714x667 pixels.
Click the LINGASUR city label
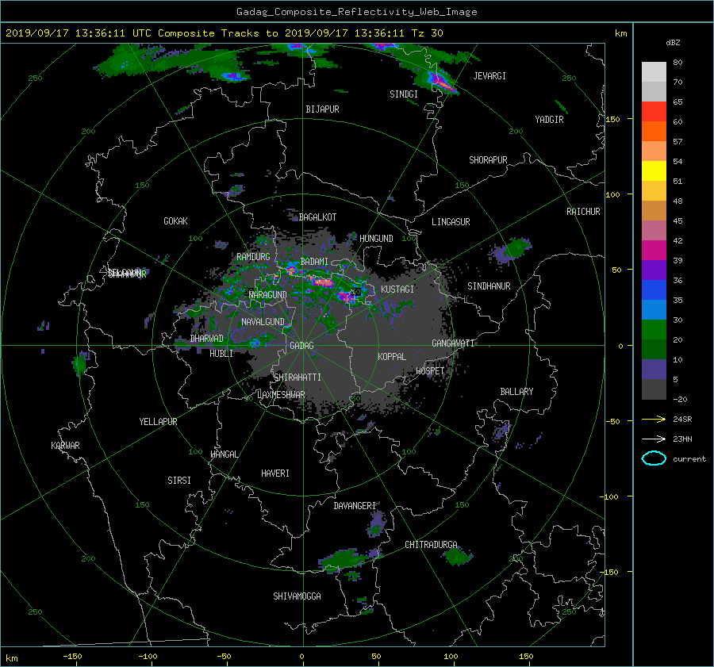451,222
